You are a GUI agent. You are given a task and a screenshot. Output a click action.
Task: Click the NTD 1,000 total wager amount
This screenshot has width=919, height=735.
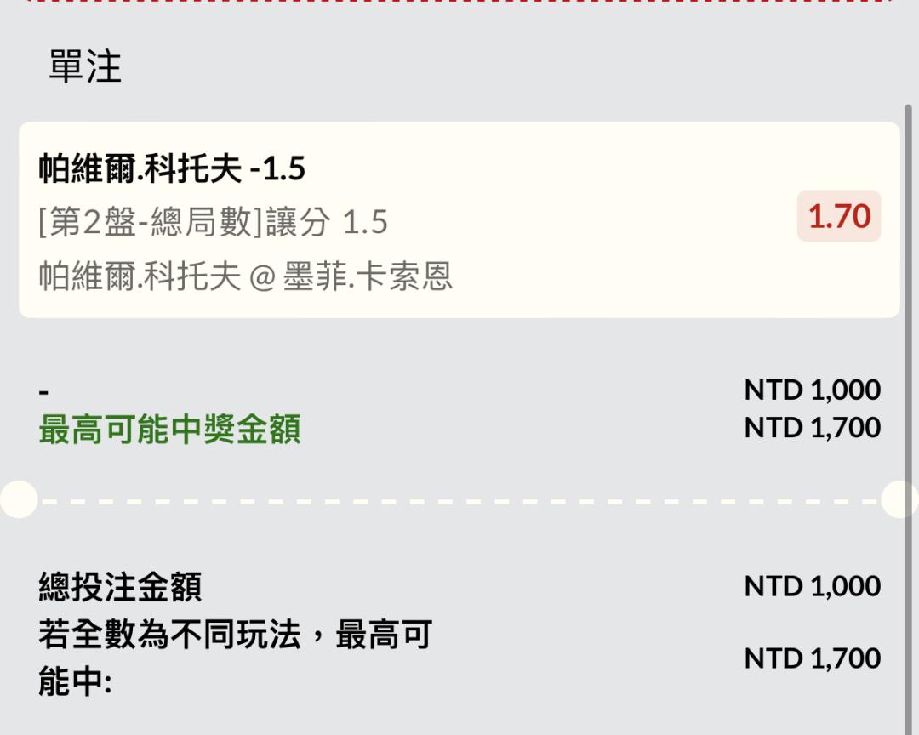812,586
